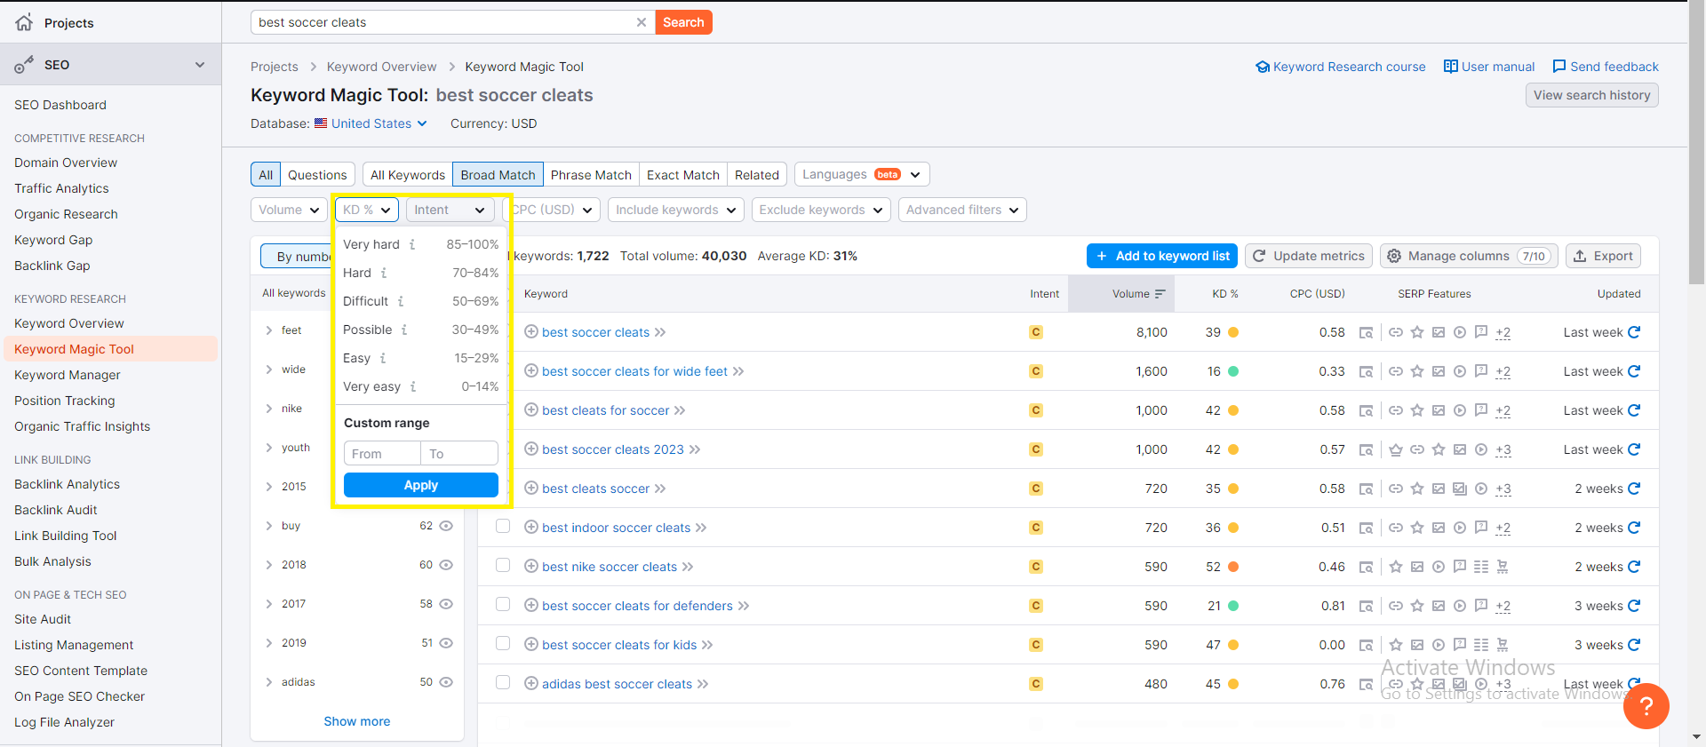This screenshot has height=747, width=1706.
Task: Open Exclude keywords dropdown
Action: 820,210
